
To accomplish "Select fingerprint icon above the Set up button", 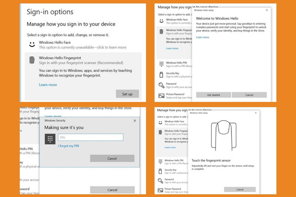I will click(x=32, y=60).
